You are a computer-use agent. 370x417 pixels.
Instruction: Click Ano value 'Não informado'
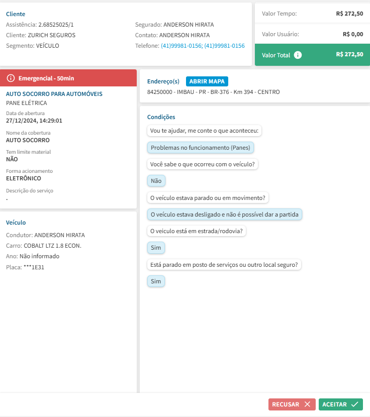(x=39, y=256)
